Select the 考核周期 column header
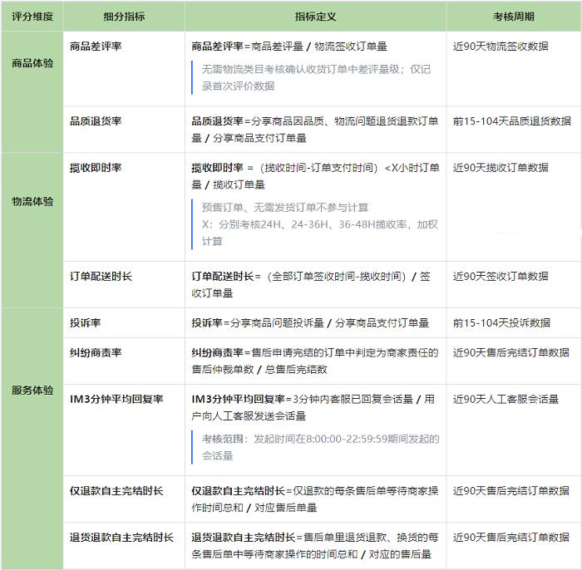 (x=513, y=17)
